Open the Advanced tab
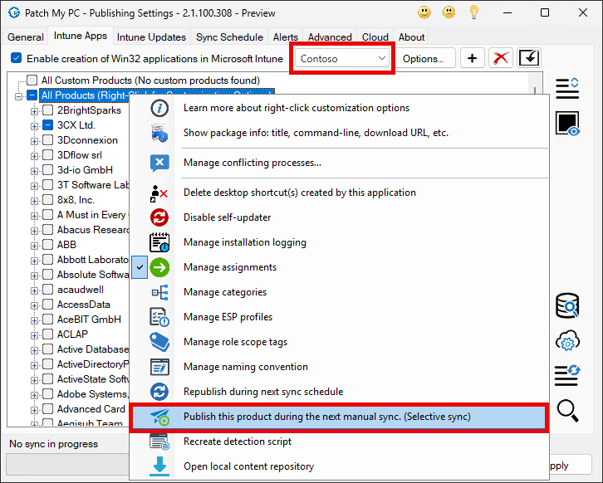603x483 pixels. (330, 37)
